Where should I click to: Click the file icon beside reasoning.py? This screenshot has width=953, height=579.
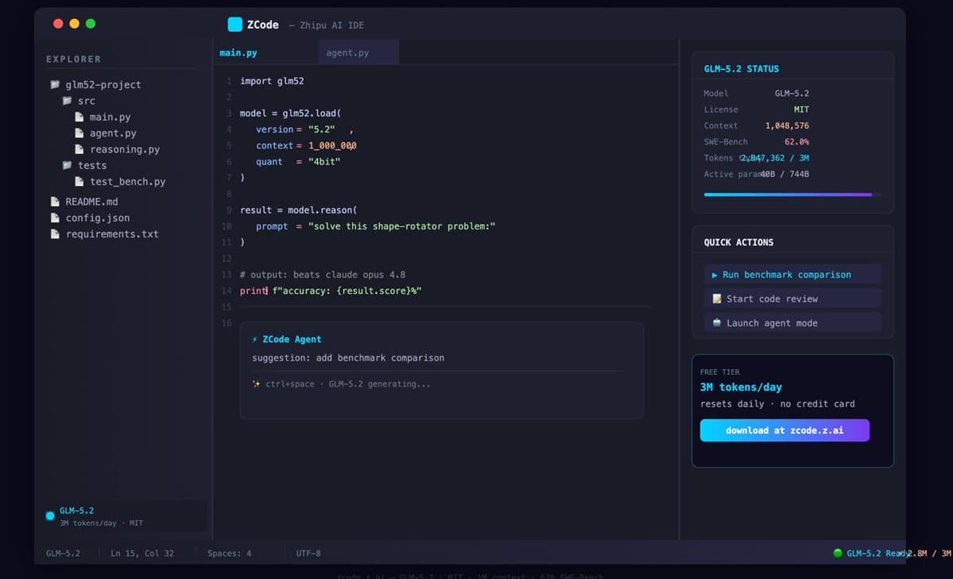[x=79, y=149]
